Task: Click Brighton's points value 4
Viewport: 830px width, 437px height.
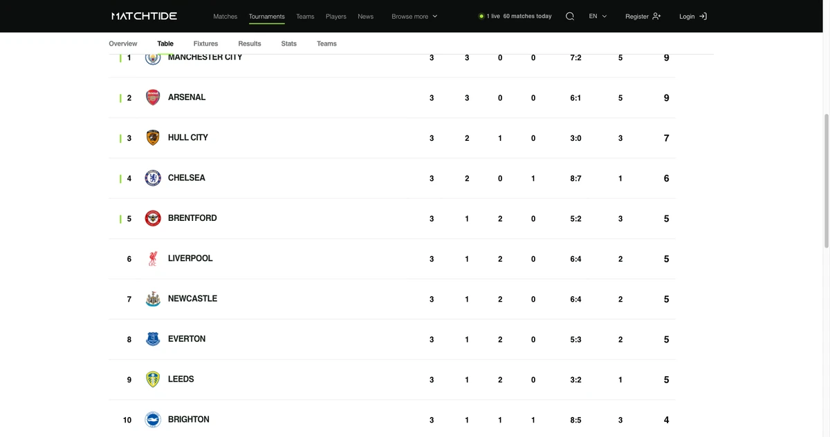Action: [666, 420]
